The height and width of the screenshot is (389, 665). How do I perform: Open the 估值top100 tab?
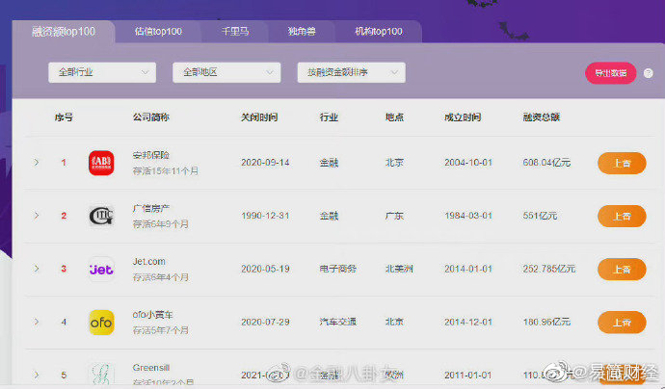coord(158,32)
